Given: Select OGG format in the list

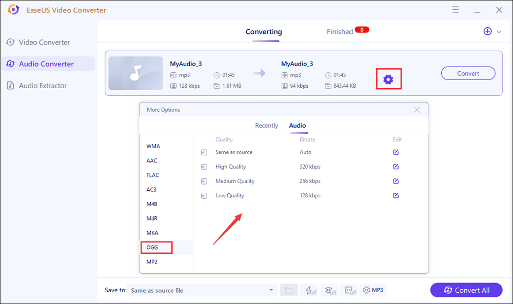Looking at the screenshot, I should 152,247.
